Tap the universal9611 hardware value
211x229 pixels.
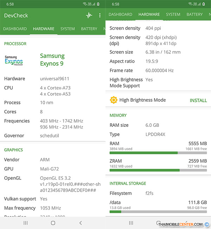tap(55, 79)
